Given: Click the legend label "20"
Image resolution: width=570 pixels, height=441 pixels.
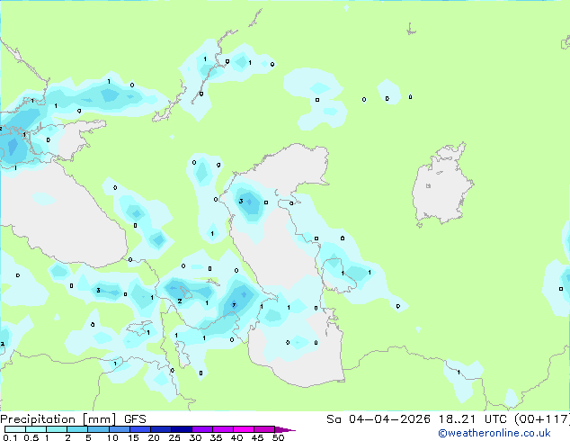Looking at the screenshot, I should pos(154,437).
